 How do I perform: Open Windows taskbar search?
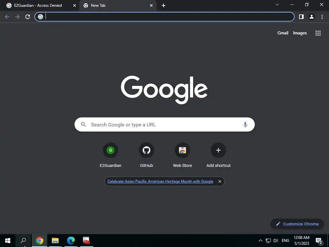[x=23, y=241]
